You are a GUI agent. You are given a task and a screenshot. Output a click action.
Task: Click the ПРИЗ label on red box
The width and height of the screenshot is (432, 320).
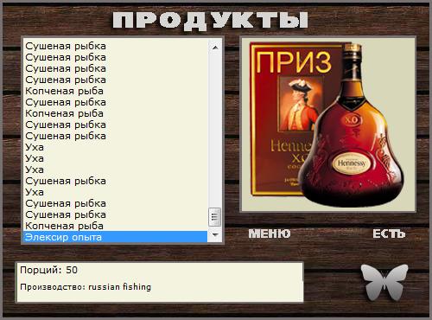(x=293, y=62)
